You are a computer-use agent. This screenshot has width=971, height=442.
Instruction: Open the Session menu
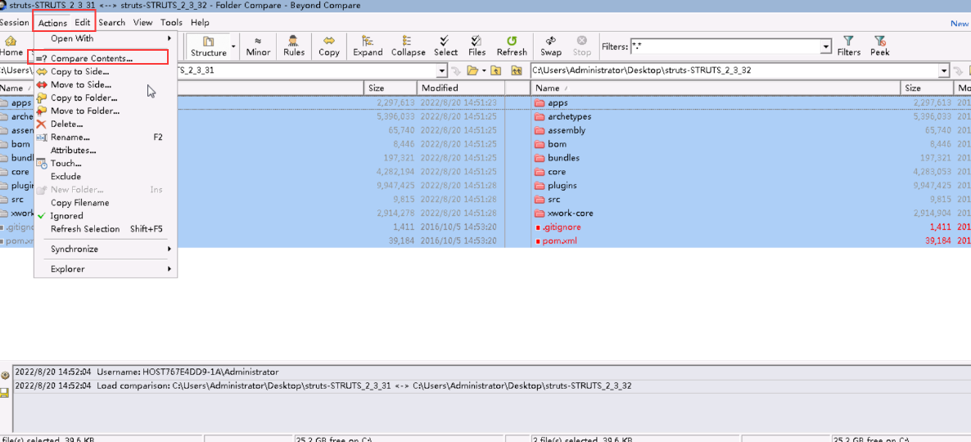(14, 22)
